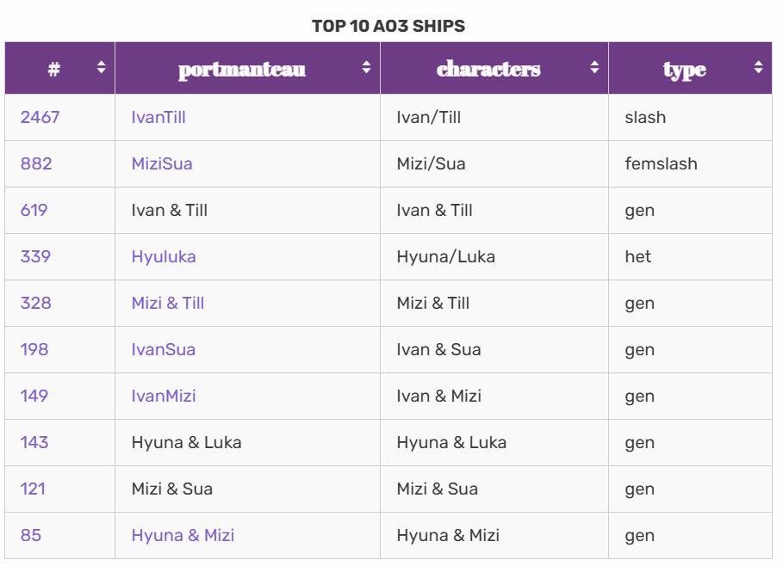Click the 619 works count link
Screen dimensions: 783x572
click(34, 210)
